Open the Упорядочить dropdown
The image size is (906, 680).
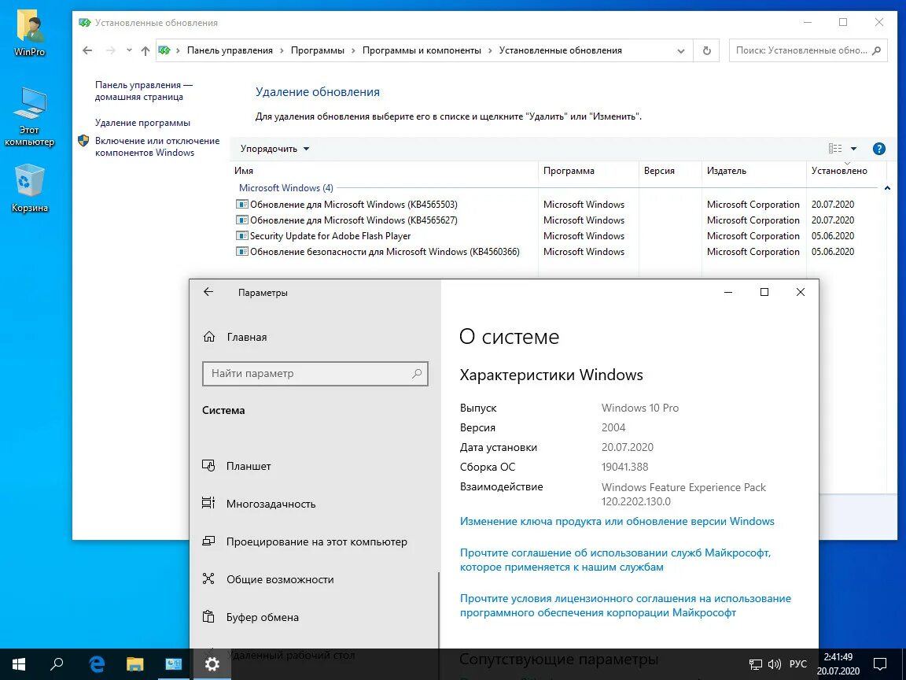[275, 149]
